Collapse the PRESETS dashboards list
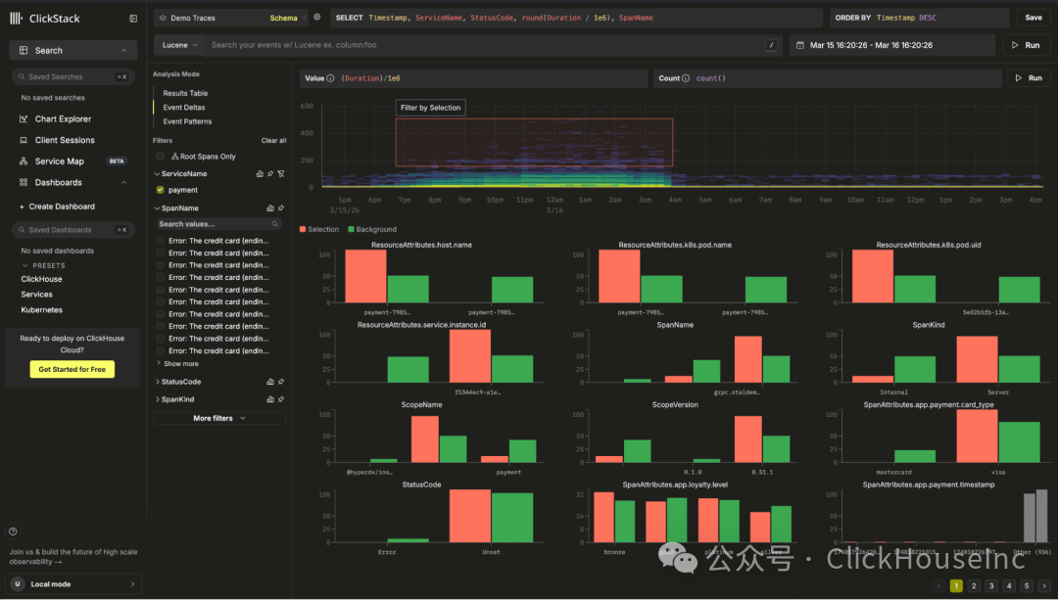1058x600 pixels. point(25,265)
